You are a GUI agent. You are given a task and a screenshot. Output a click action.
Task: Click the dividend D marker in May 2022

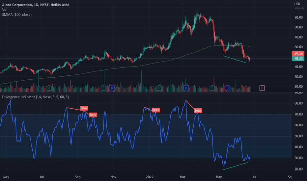(227, 88)
